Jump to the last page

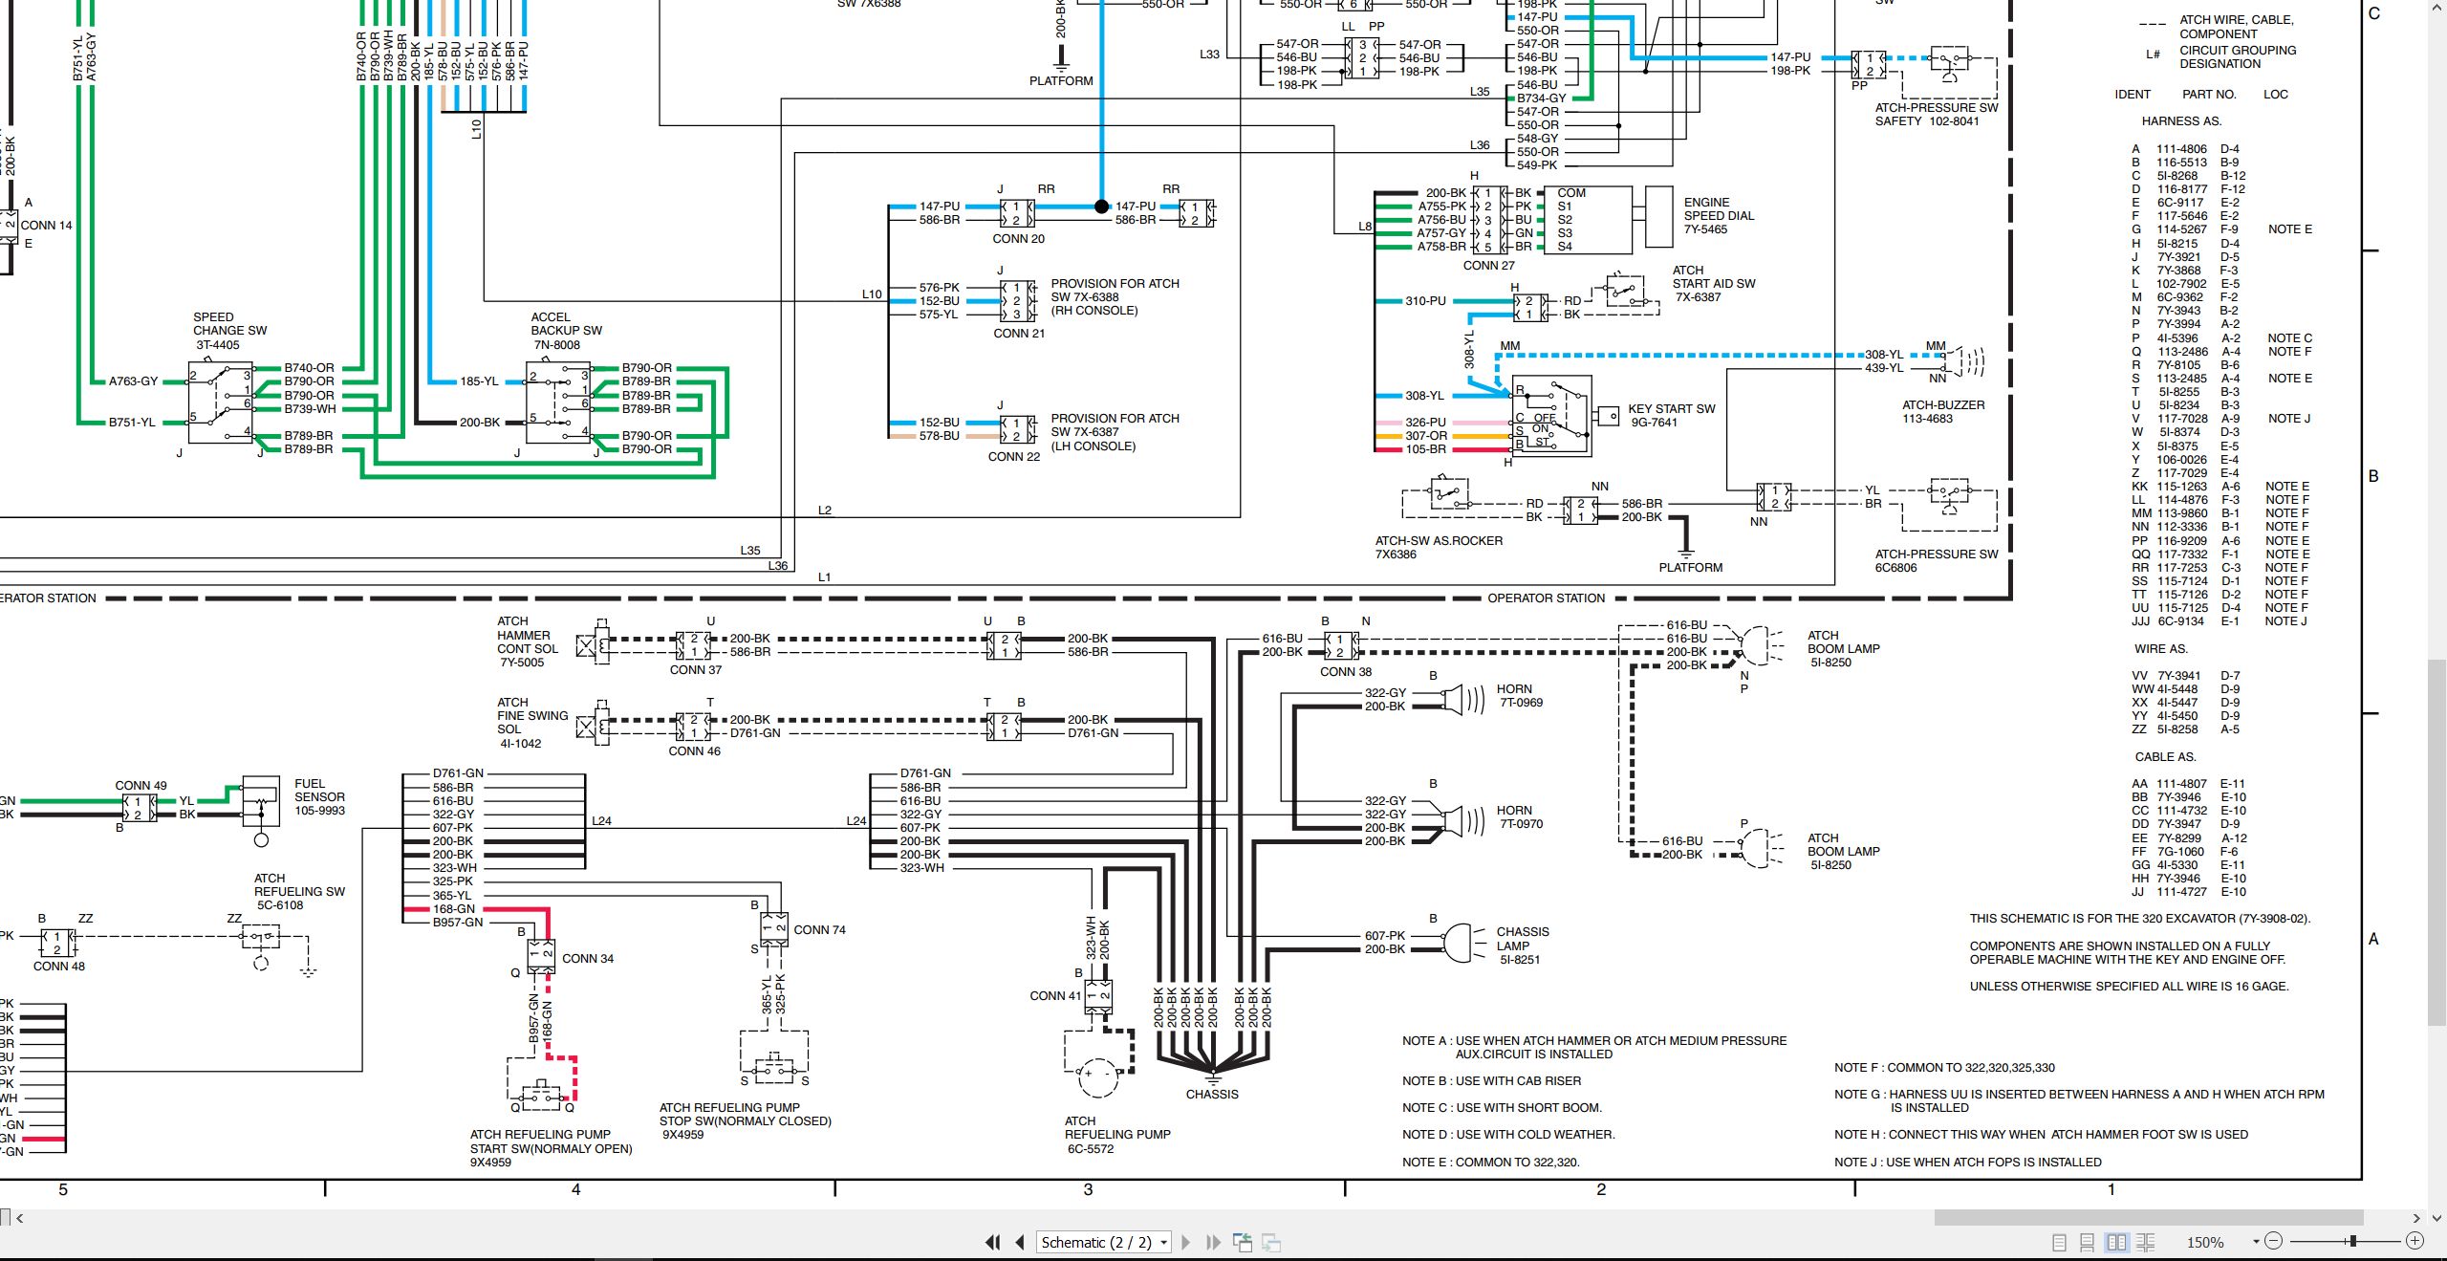click(1213, 1242)
